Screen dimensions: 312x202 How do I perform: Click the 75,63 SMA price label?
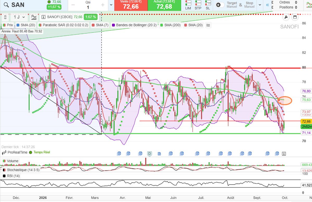coord(306,100)
